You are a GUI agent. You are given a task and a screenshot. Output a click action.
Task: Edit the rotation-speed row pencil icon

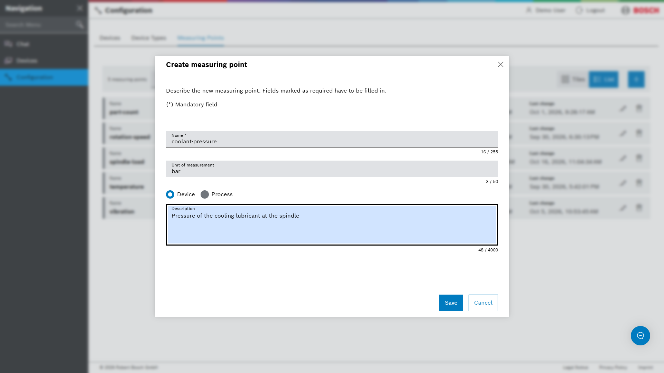(623, 133)
